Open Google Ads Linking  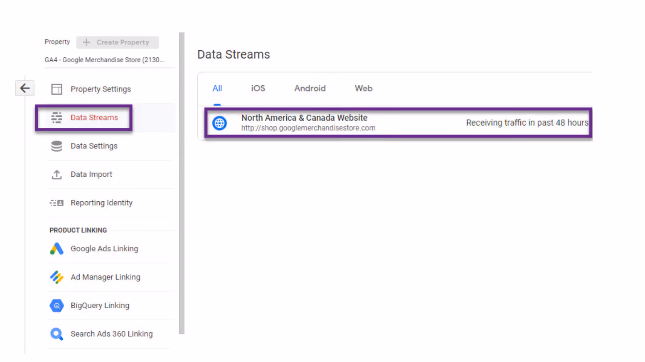click(104, 249)
